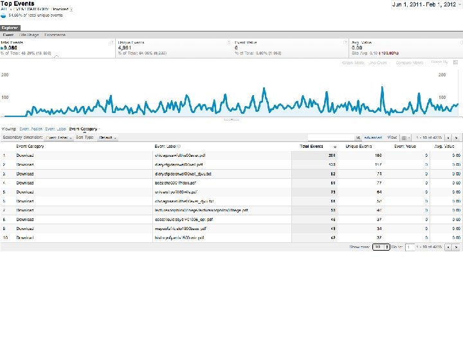Go to previous page arrow above table
463x347 pixels.
pos(448,138)
